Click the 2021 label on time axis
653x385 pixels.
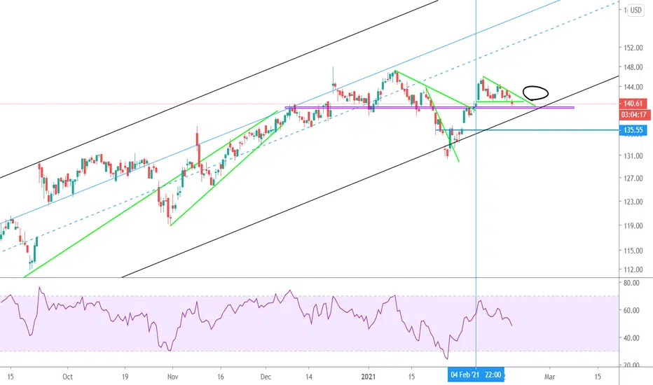click(368, 377)
